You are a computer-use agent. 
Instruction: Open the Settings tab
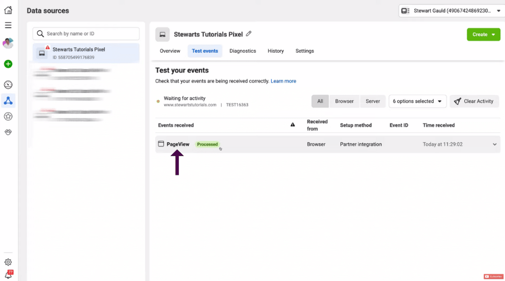[x=305, y=51]
